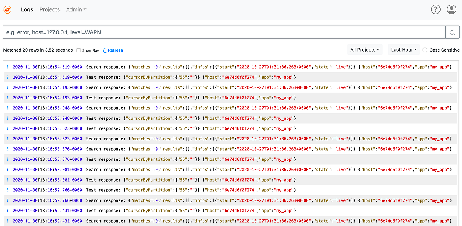The image size is (462, 226).
Task: Open row menu dots for first 16:52.431 entry
Action: [8, 211]
